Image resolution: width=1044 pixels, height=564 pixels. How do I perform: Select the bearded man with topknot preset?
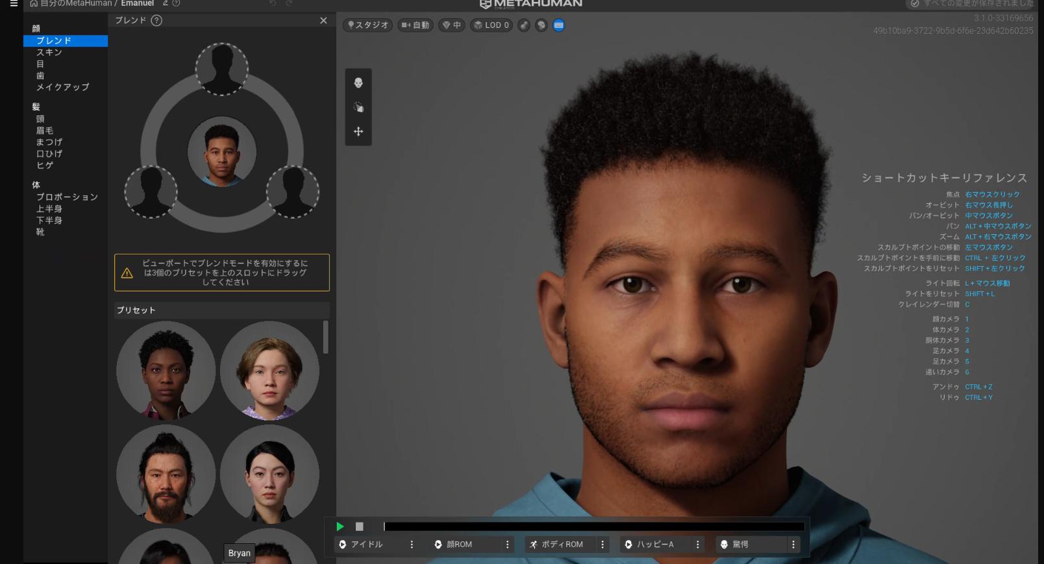[x=166, y=474]
